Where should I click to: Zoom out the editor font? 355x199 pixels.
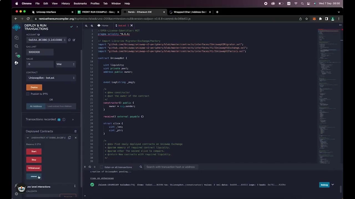(86, 25)
